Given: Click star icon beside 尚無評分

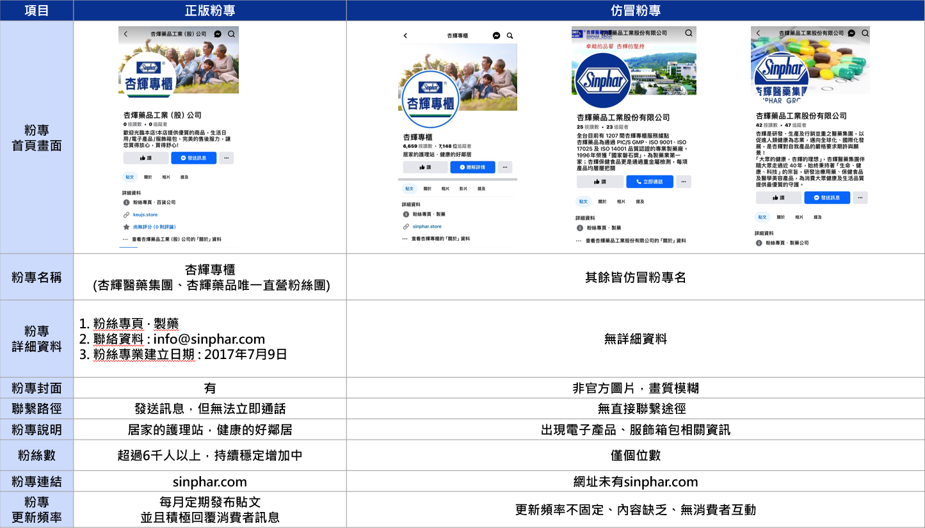Looking at the screenshot, I should (x=127, y=227).
